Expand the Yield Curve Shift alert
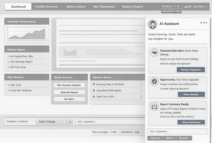 point(141,97)
